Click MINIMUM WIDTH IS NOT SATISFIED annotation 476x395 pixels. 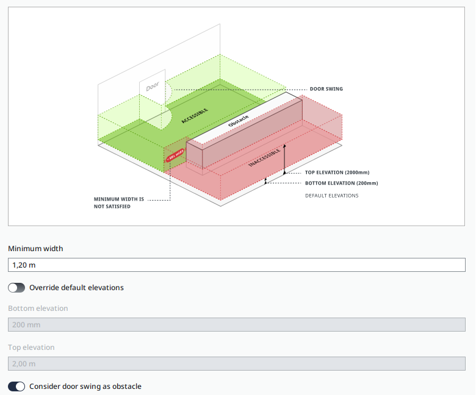pyautogui.click(x=118, y=202)
